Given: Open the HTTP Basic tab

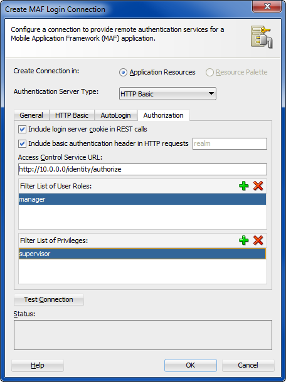Looking at the screenshot, I should (71, 115).
